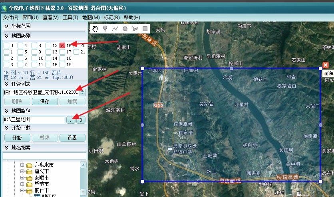Viewport: 334px width, 197px height.
Task: Select the rectangle selection tool
Action: point(145,29)
